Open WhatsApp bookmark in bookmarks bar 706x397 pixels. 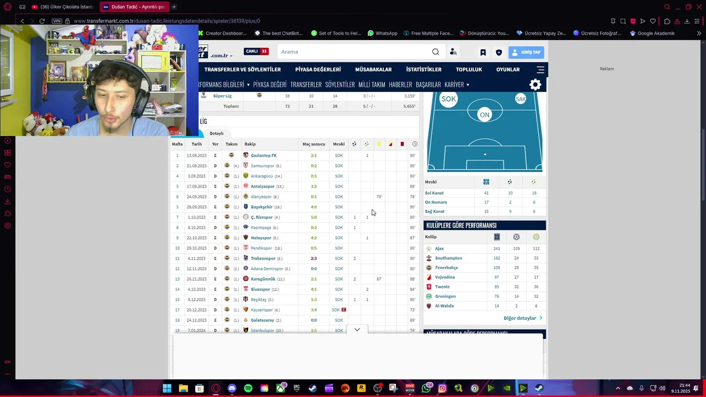pos(382,33)
